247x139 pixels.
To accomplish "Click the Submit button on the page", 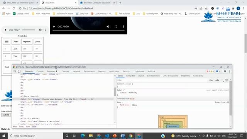I will (6, 115).
